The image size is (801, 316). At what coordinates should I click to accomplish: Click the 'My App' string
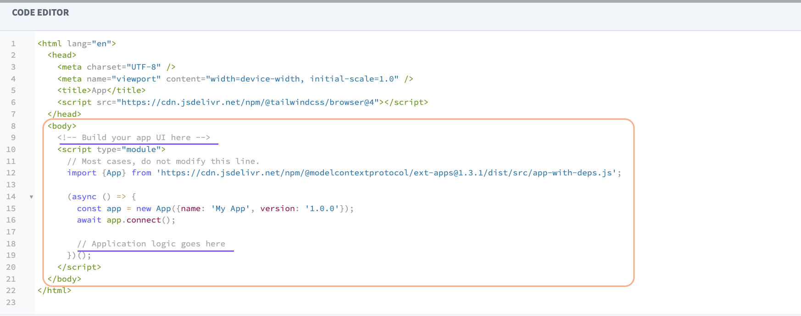(231, 209)
